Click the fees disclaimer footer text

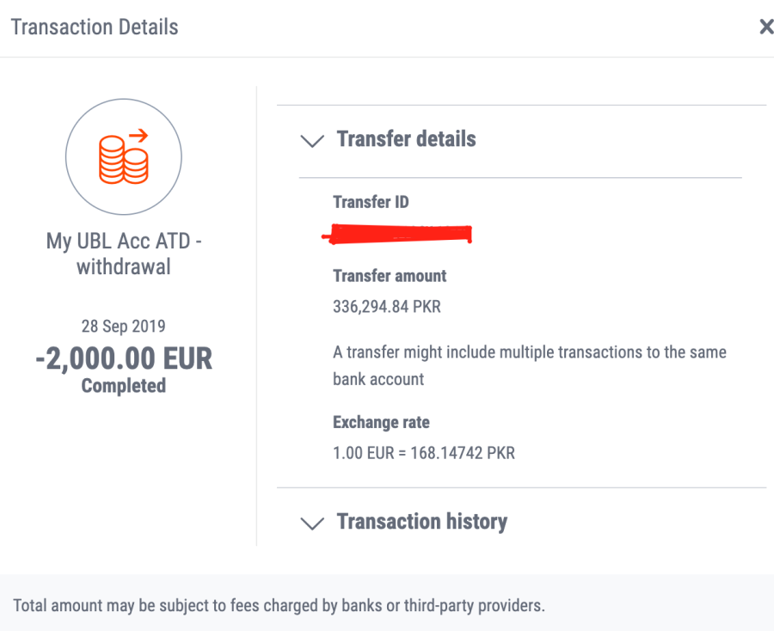(x=279, y=605)
